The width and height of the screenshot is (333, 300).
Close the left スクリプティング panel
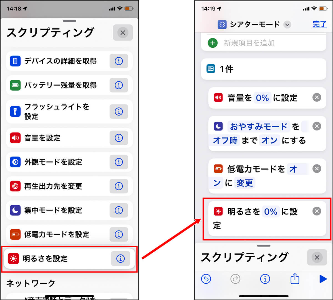tap(123, 33)
